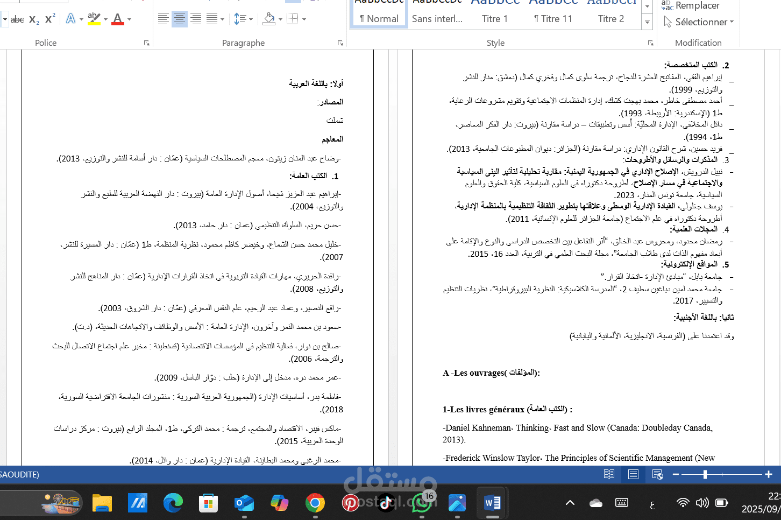Viewport: 781px width, 520px height.
Task: Apply superscript formatting
Action: click(x=50, y=19)
